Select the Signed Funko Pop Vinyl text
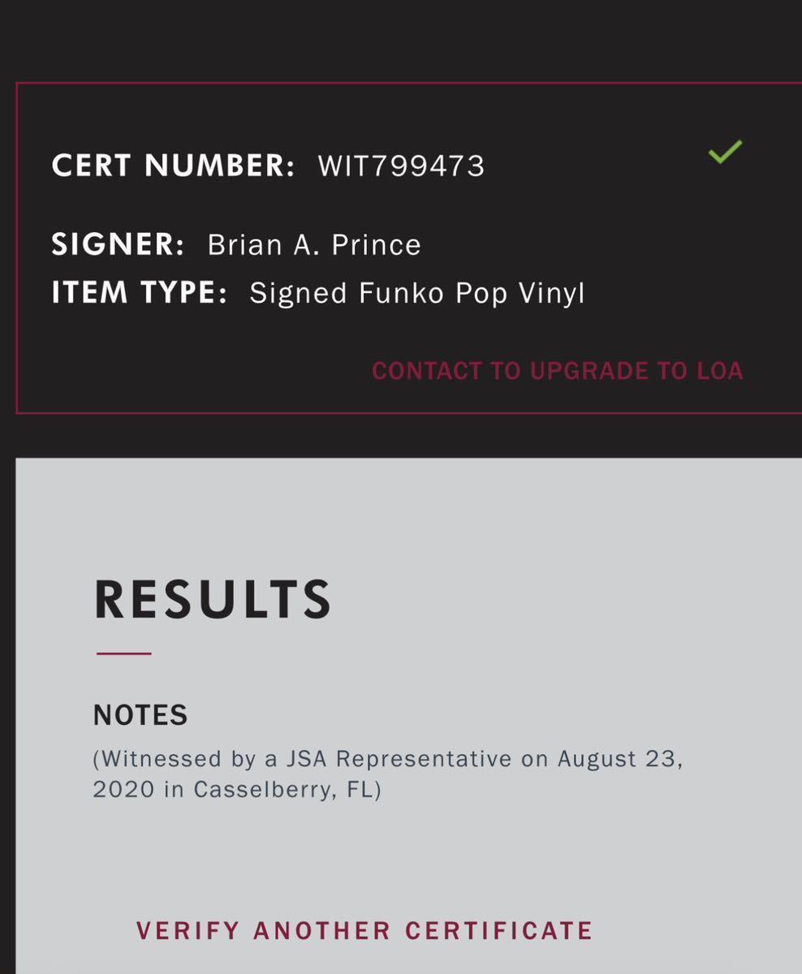The width and height of the screenshot is (802, 974). tap(416, 293)
